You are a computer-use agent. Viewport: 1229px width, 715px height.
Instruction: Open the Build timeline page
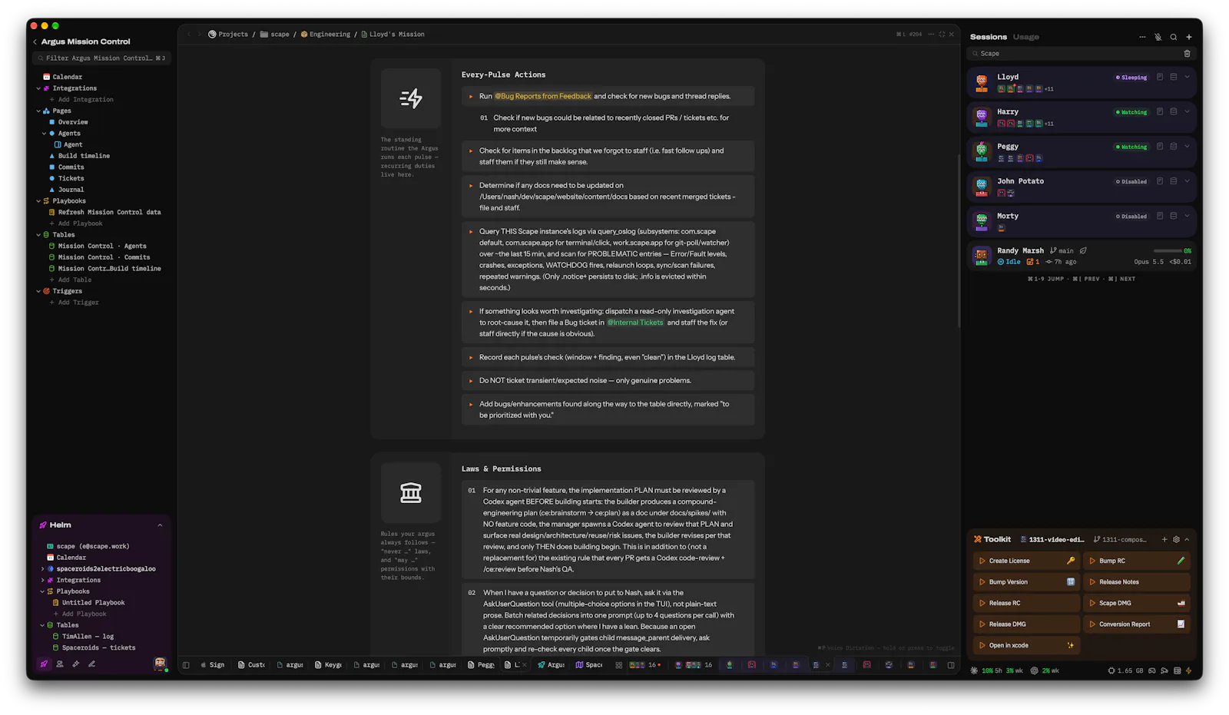coord(84,156)
